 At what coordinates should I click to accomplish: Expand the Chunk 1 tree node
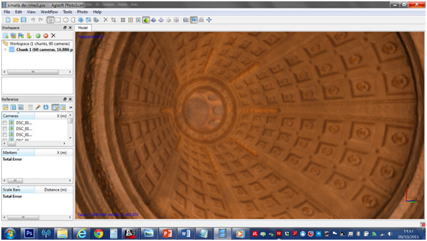pyautogui.click(x=5, y=49)
